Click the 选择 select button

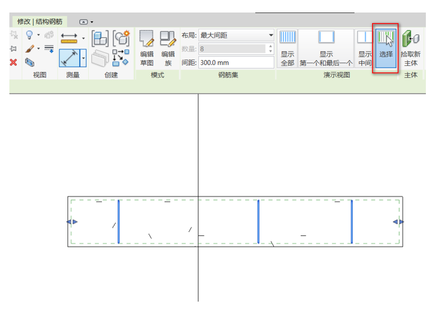tap(386, 48)
